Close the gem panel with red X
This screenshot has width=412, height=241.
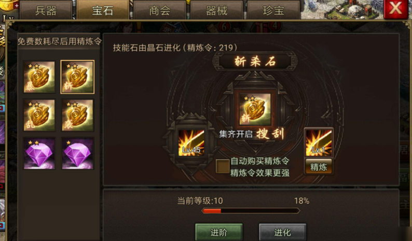pos(395,9)
